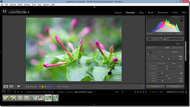Open the Develop menu
The image size is (190, 107).
13,5
